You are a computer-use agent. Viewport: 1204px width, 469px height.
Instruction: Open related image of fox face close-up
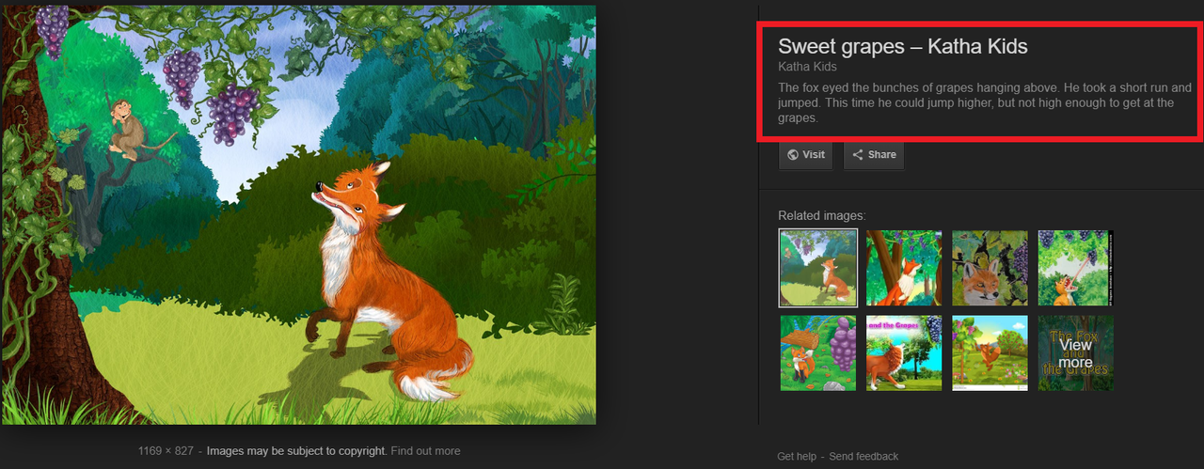[990, 268]
